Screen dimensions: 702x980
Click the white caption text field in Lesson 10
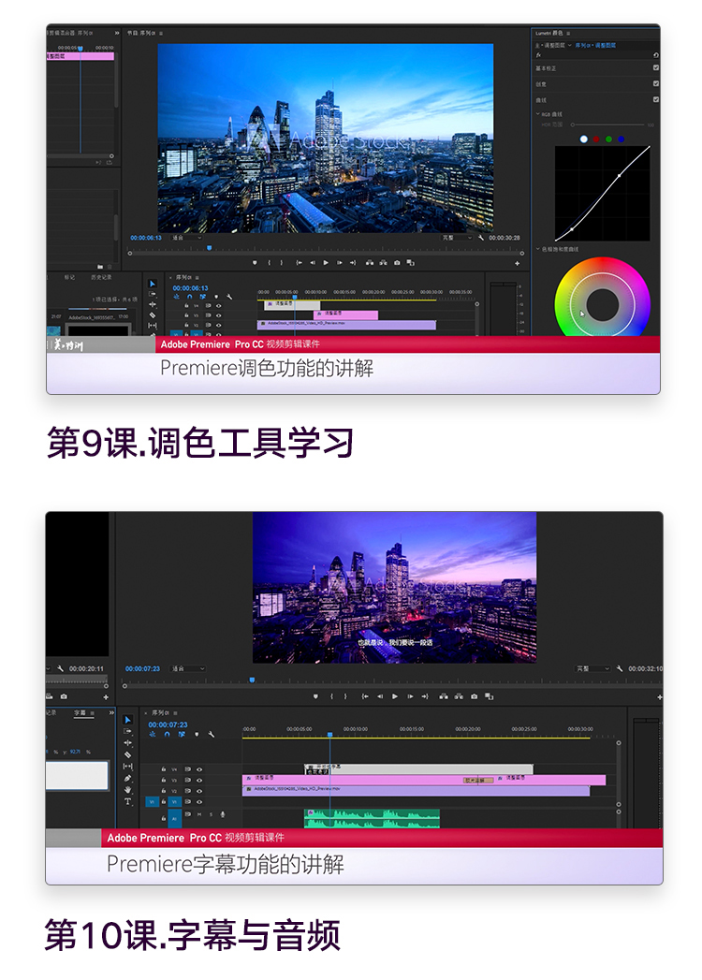point(77,775)
